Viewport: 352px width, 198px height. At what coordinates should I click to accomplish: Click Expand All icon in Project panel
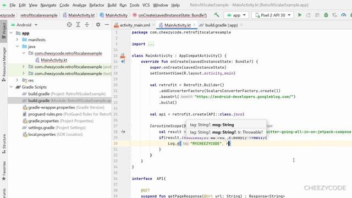point(78,25)
